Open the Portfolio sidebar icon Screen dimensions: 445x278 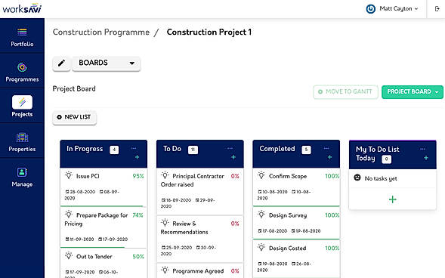click(22, 32)
